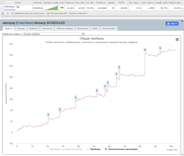
Task: Switch to the 'Таблицы лидеров' tab
Action: (65, 28)
